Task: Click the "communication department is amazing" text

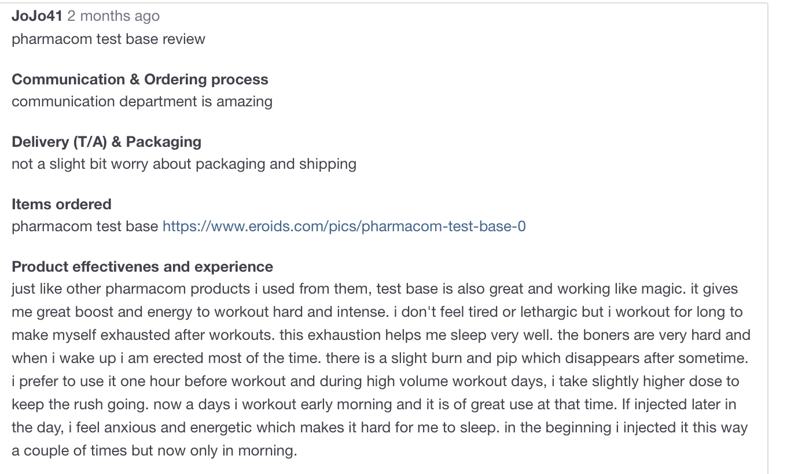Action: (142, 102)
